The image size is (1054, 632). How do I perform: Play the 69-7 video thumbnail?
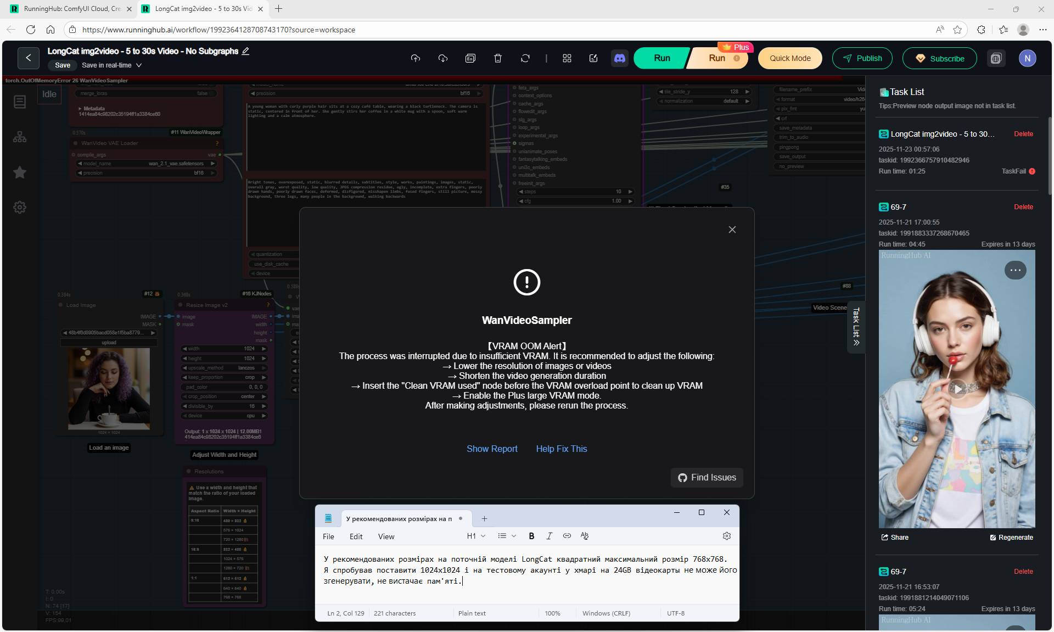tap(957, 389)
